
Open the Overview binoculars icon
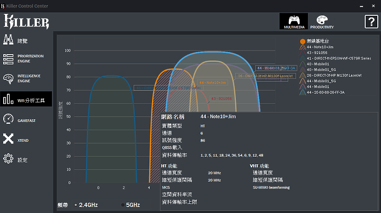tap(8, 39)
